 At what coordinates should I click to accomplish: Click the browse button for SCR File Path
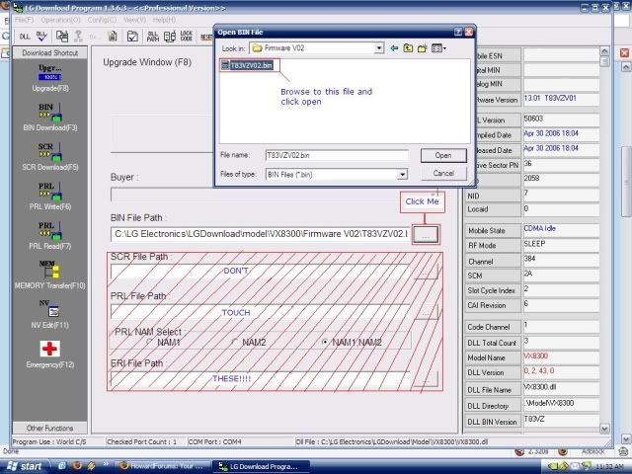coord(426,272)
